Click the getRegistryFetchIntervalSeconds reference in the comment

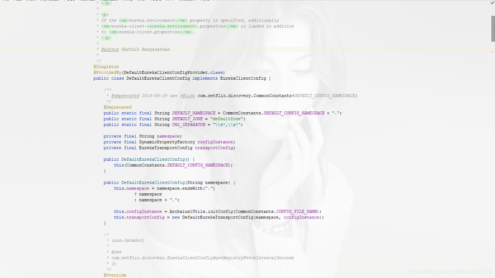(255, 258)
